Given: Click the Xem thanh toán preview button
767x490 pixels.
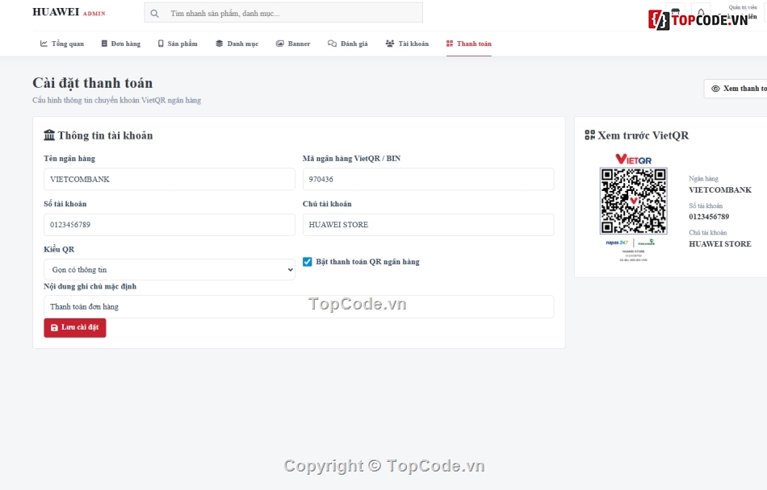Looking at the screenshot, I should pos(736,89).
